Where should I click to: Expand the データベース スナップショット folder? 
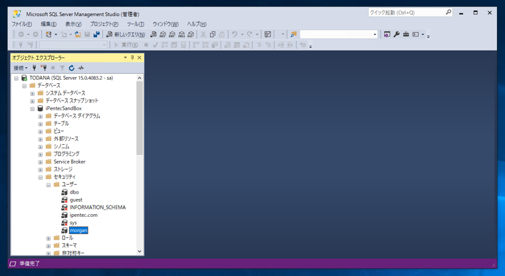point(33,101)
